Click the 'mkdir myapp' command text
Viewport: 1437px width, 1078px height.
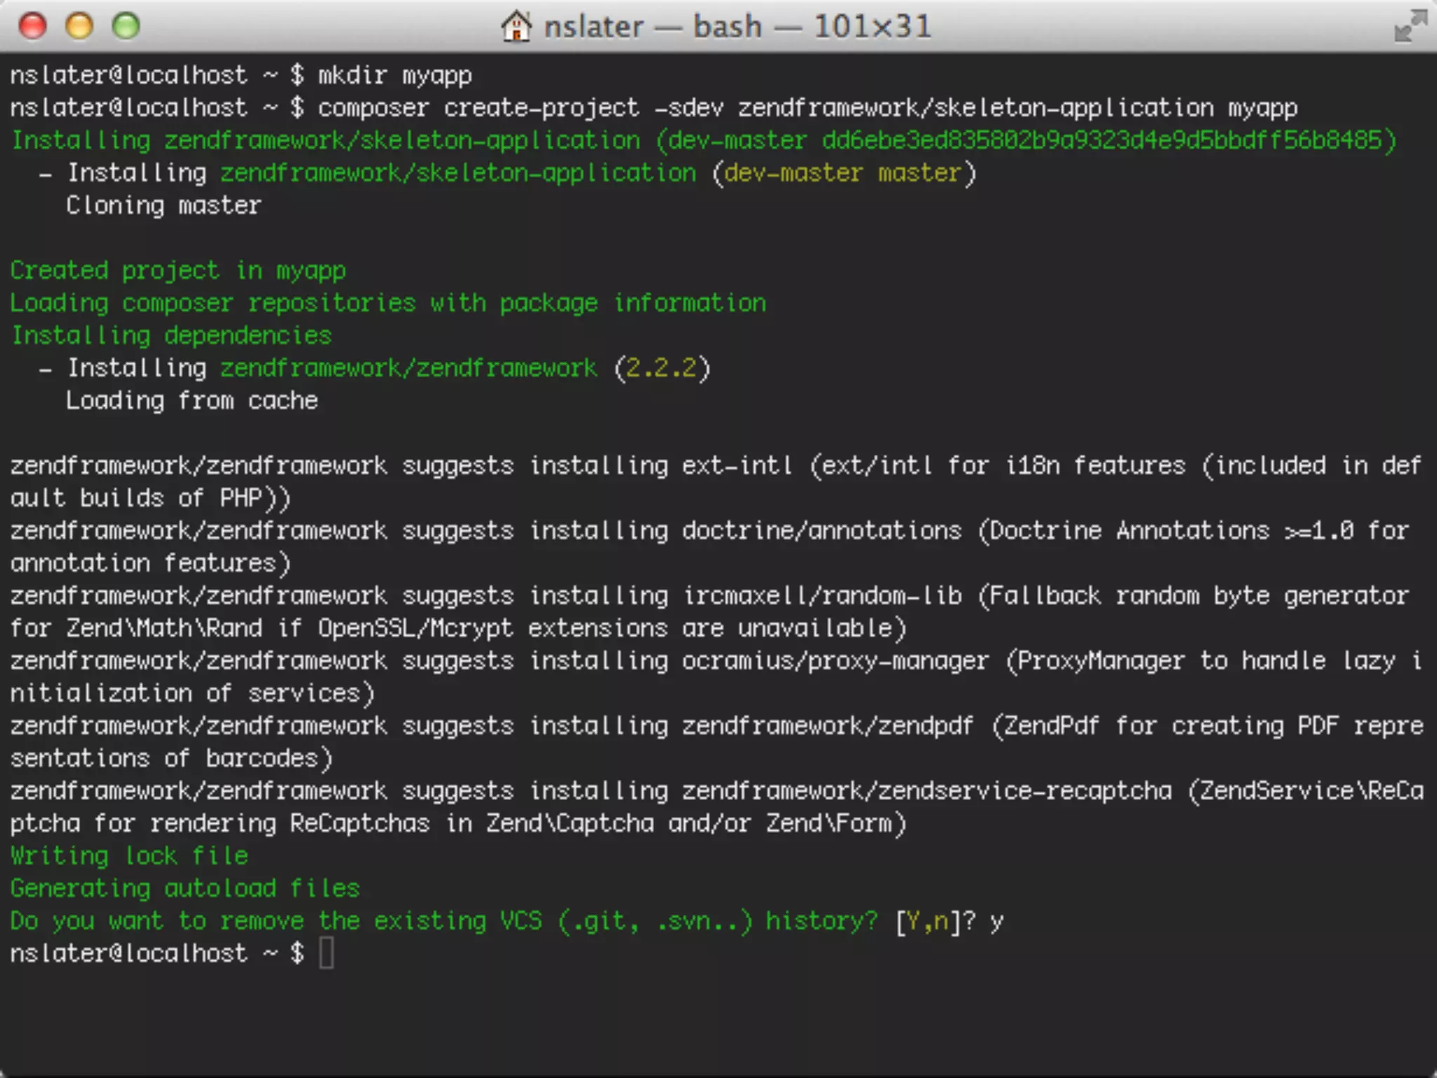click(x=394, y=75)
